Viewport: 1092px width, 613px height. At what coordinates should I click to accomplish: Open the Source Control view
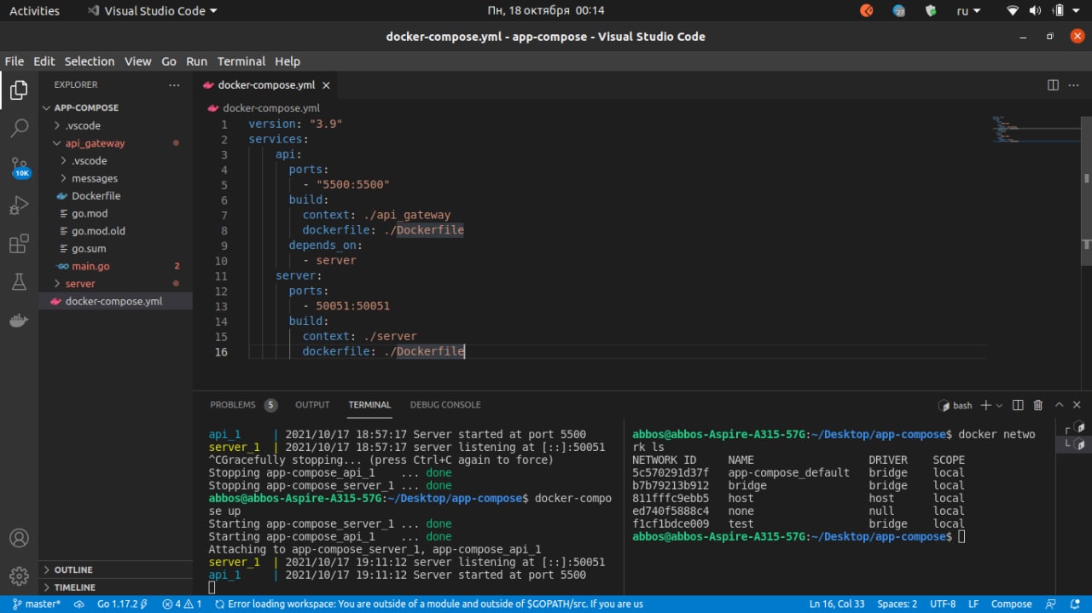[19, 165]
